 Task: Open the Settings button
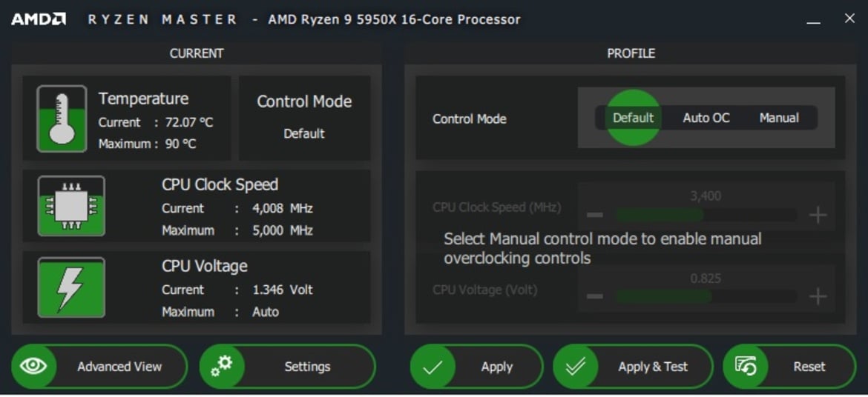(288, 367)
